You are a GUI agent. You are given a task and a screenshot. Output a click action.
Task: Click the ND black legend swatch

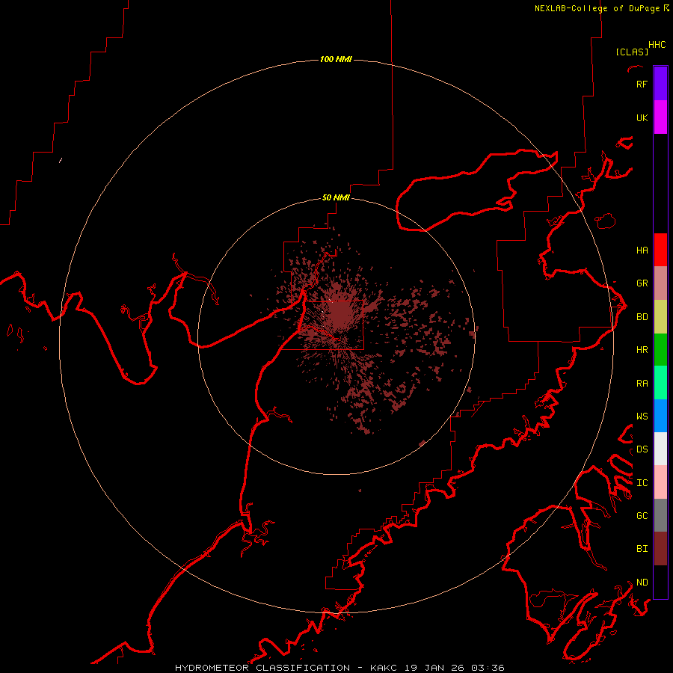coord(660,582)
